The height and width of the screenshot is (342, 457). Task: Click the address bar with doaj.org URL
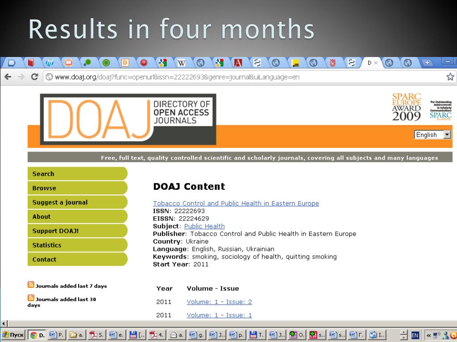245,77
